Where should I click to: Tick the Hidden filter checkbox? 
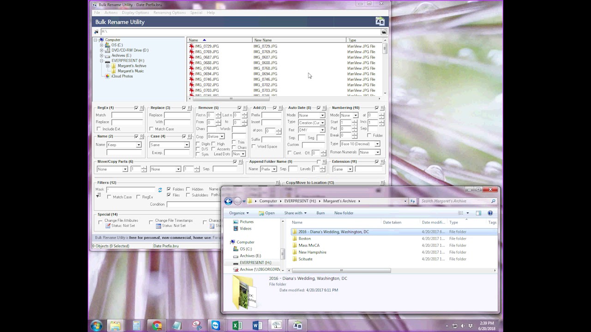[x=188, y=189]
